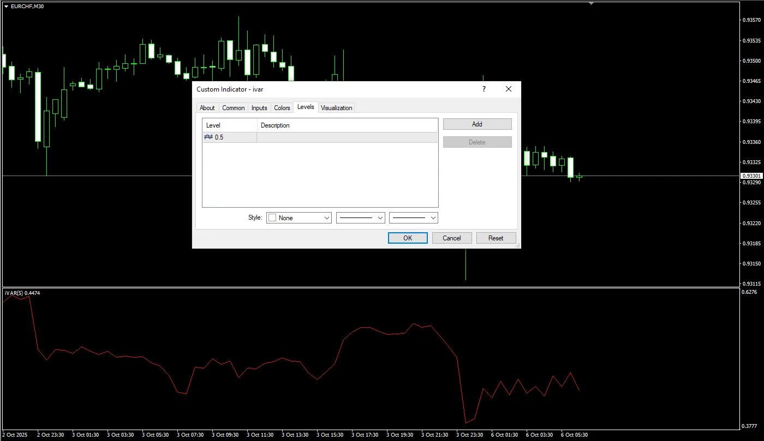This screenshot has height=441, width=764.
Task: Select the 0.5 level row
Action: [x=320, y=137]
